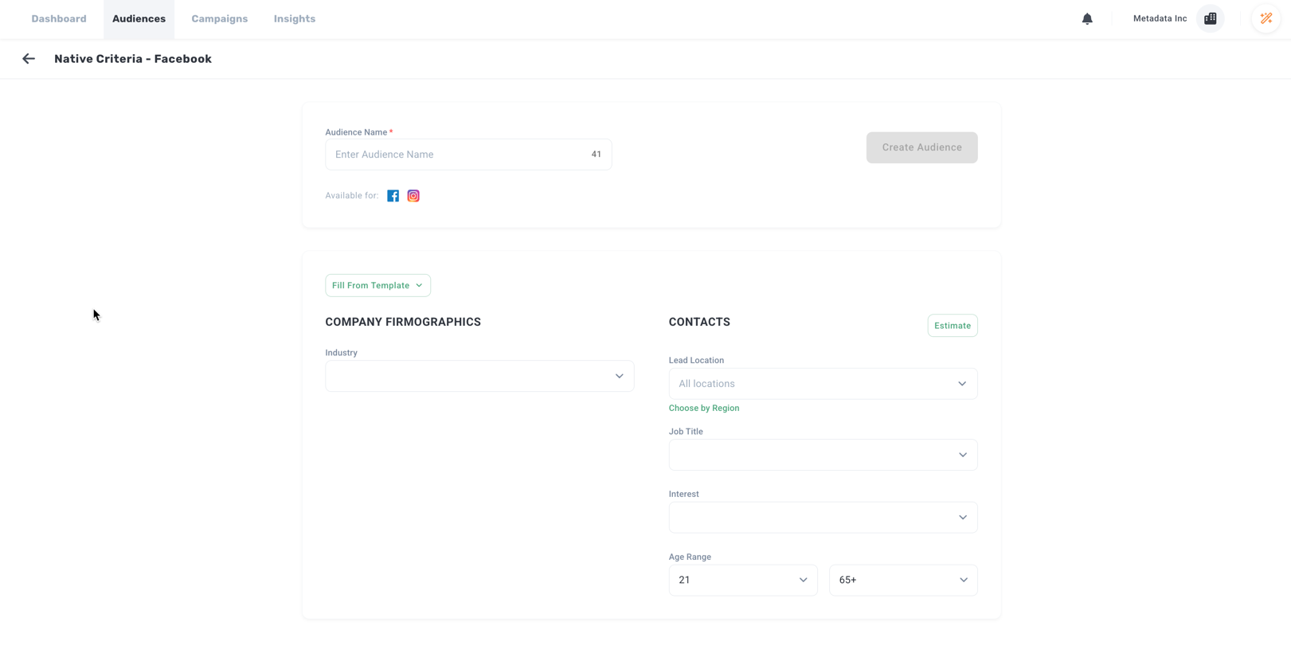This screenshot has height=669, width=1291.
Task: Change the minimum age range of 21
Action: [742, 580]
